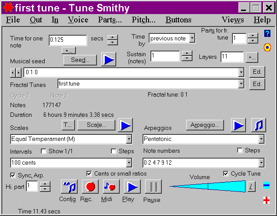
Task: Click the Sustain notes input field
Action: tap(165, 56)
